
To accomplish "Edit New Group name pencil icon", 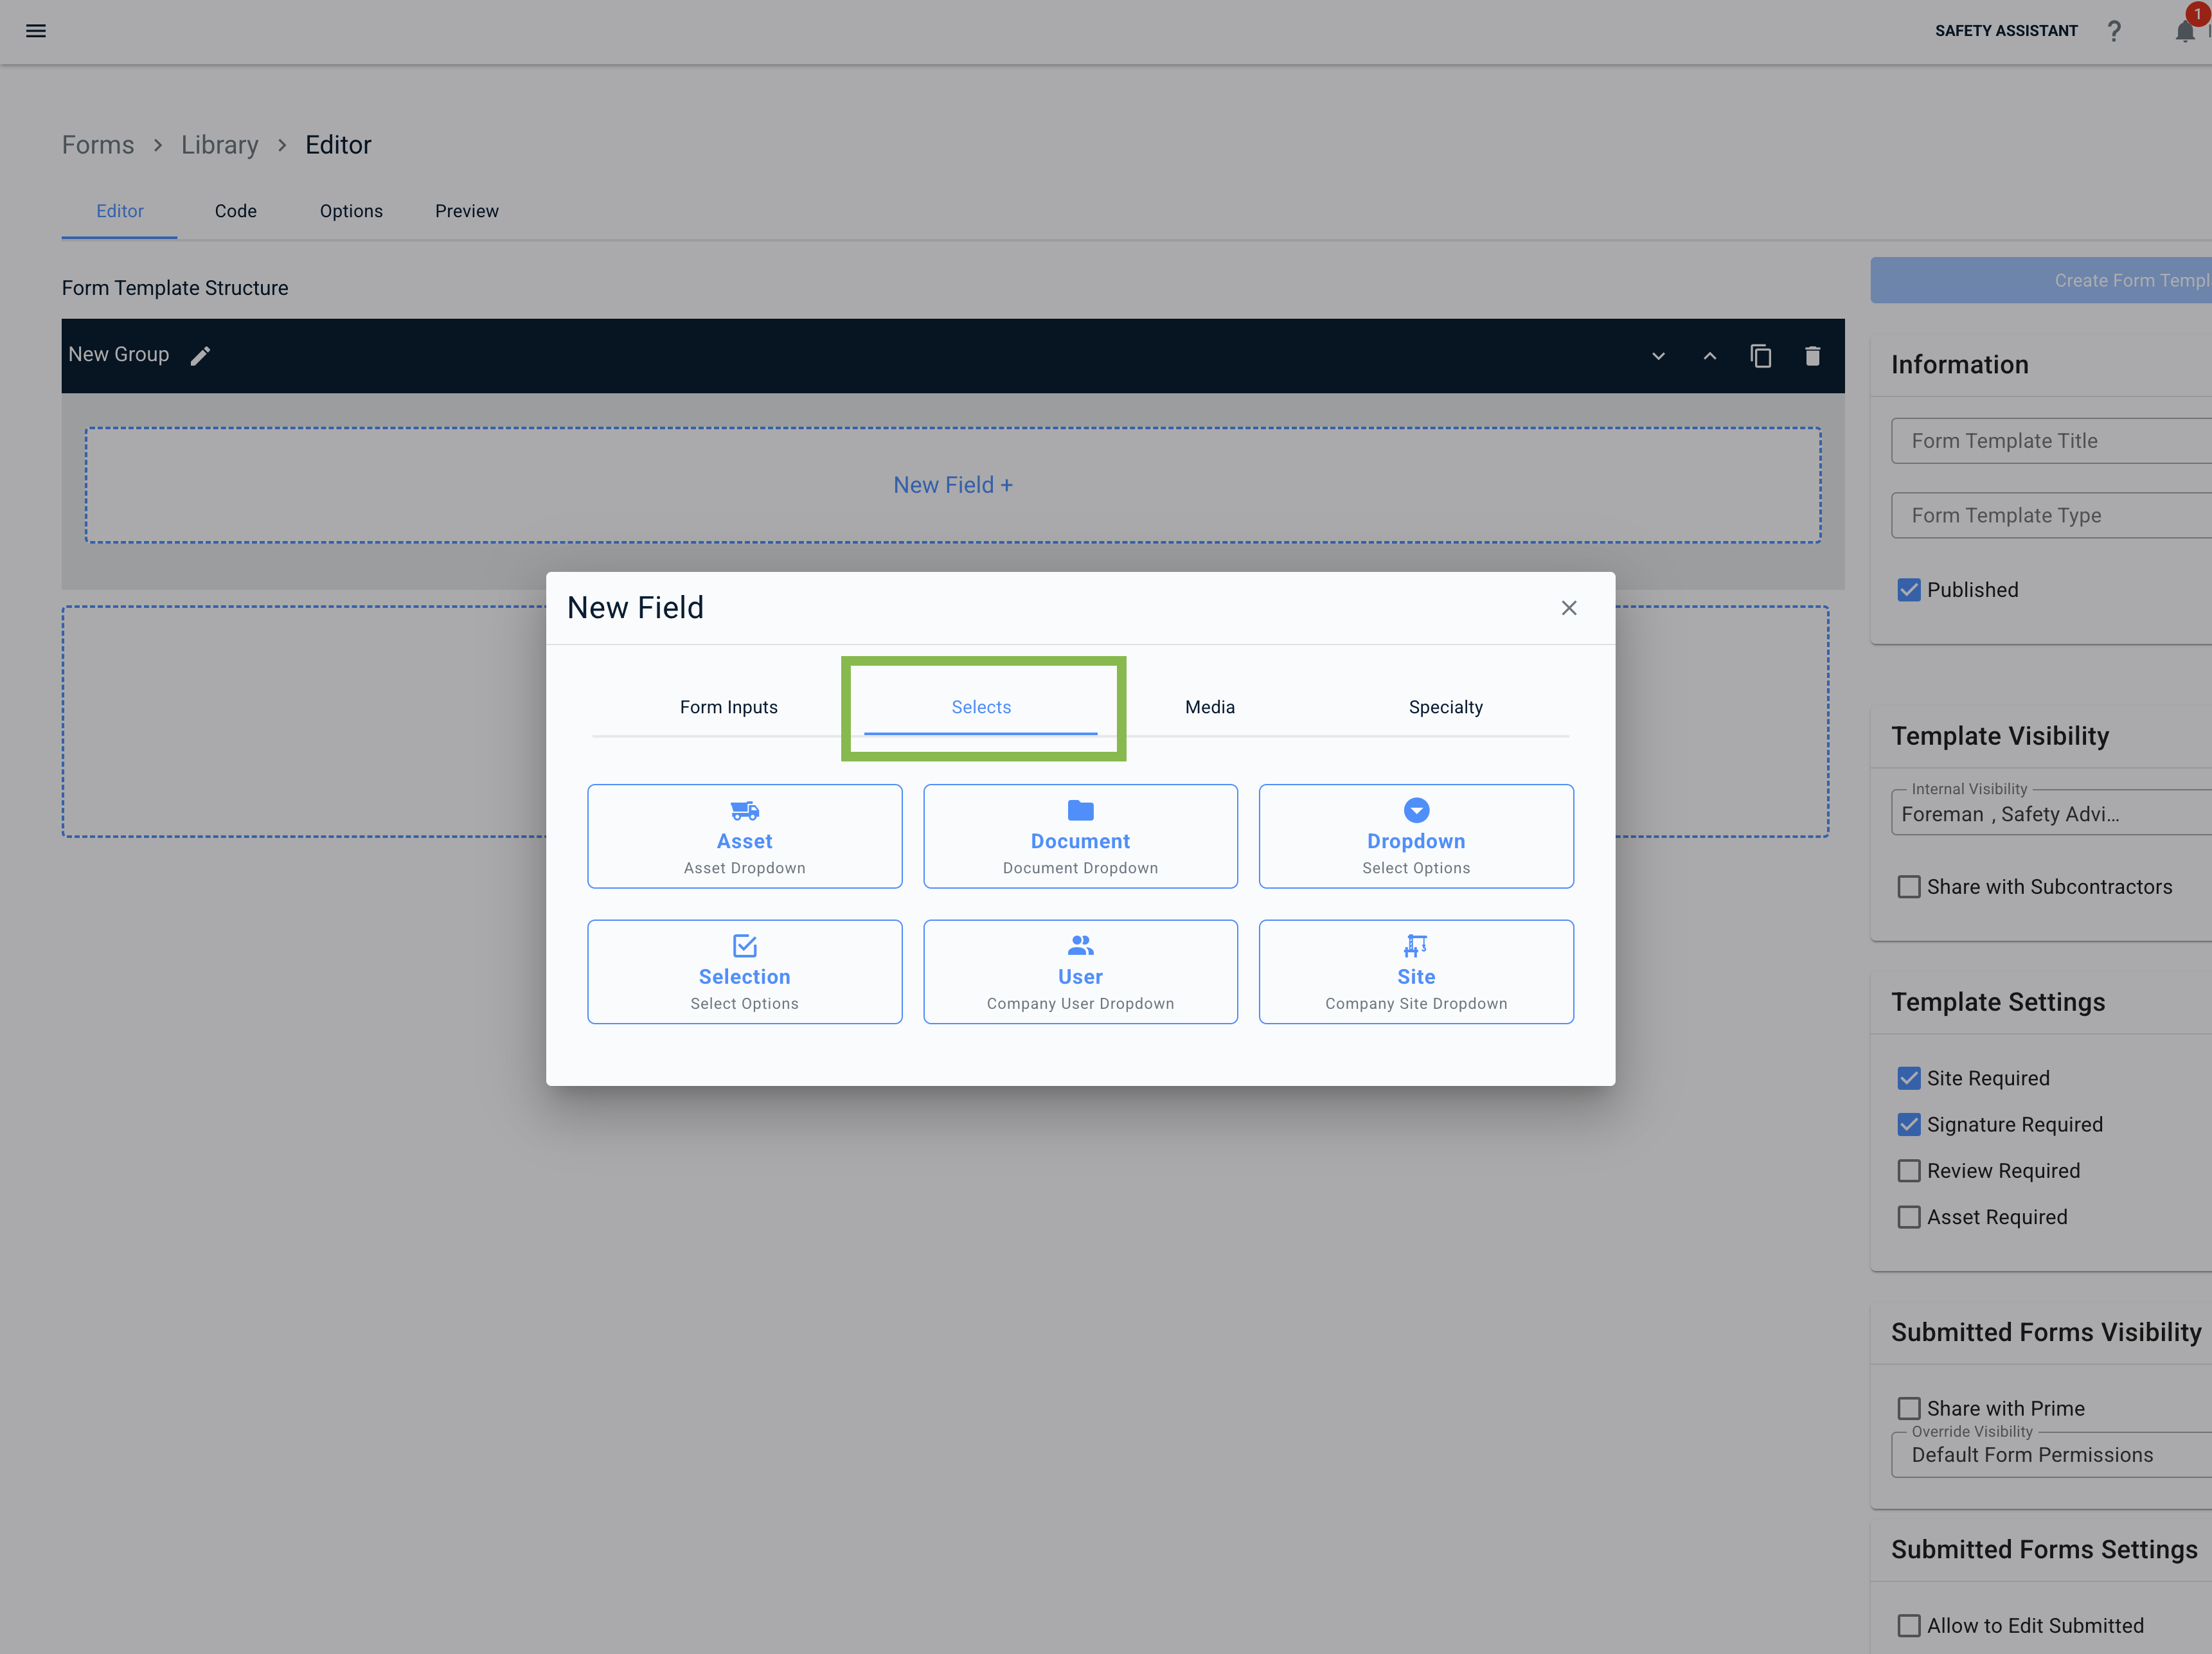I will click(200, 356).
